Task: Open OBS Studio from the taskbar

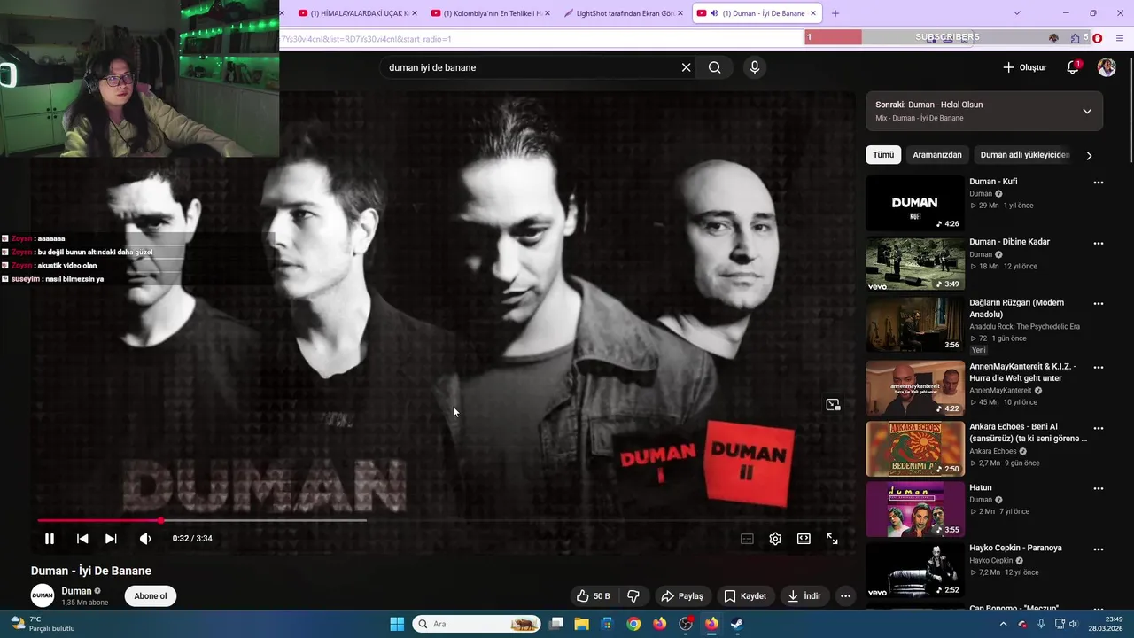Action: pos(686,624)
